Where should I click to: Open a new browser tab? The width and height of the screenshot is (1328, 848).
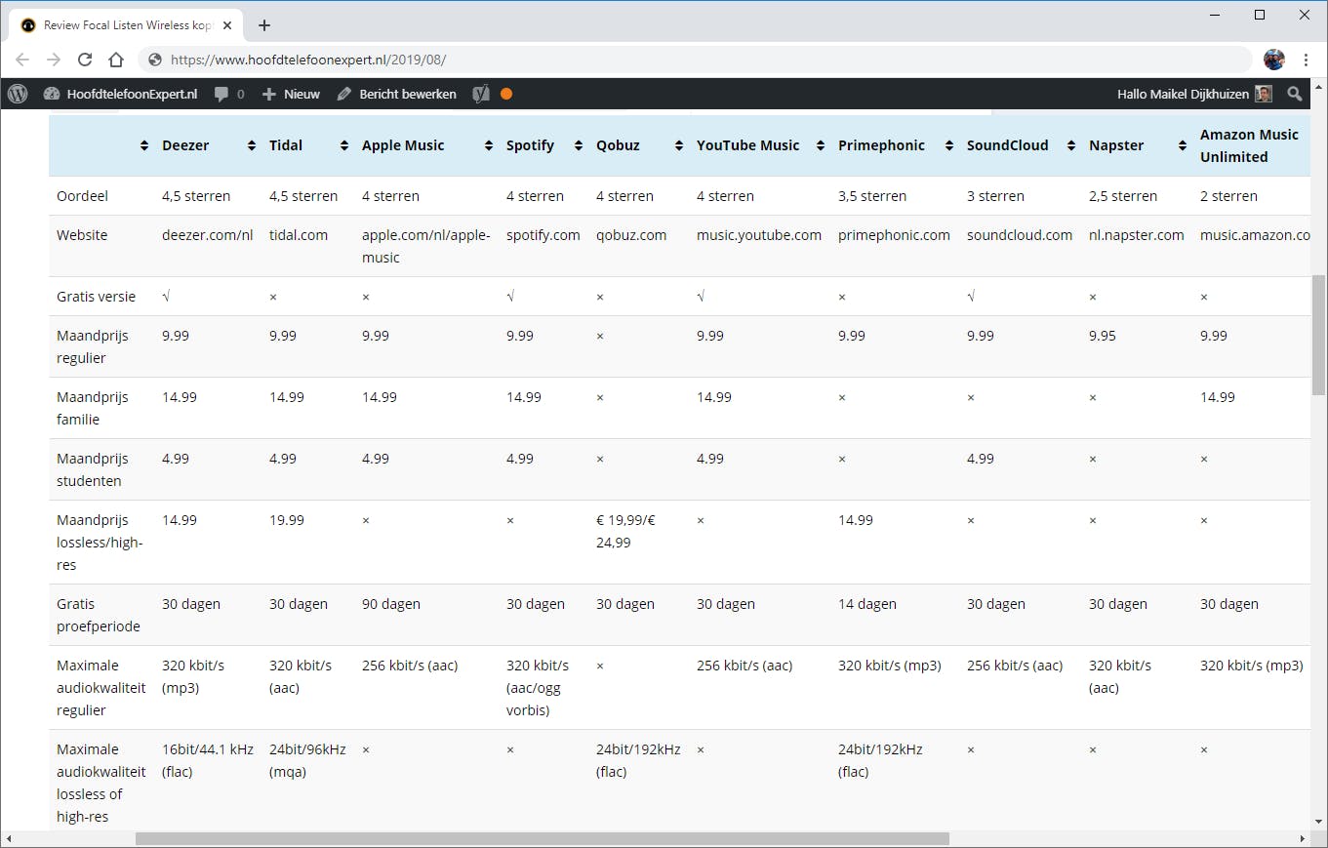coord(263,25)
